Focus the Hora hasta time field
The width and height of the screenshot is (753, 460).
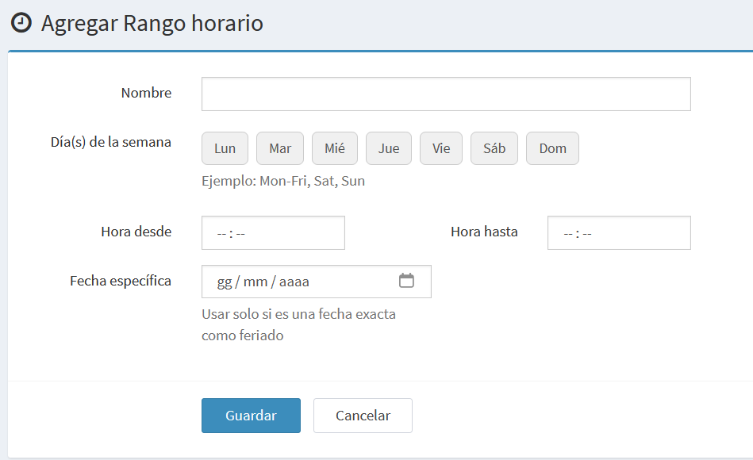619,233
